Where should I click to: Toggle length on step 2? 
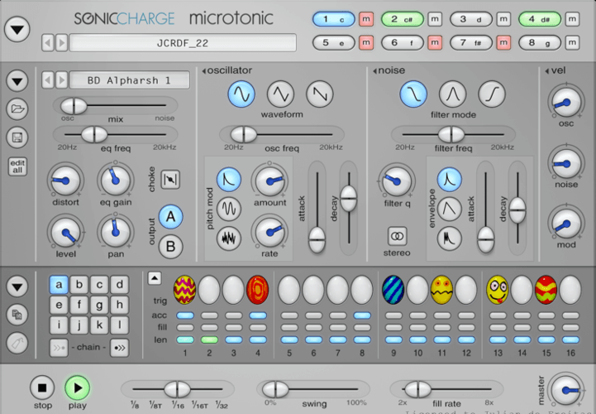click(x=209, y=339)
